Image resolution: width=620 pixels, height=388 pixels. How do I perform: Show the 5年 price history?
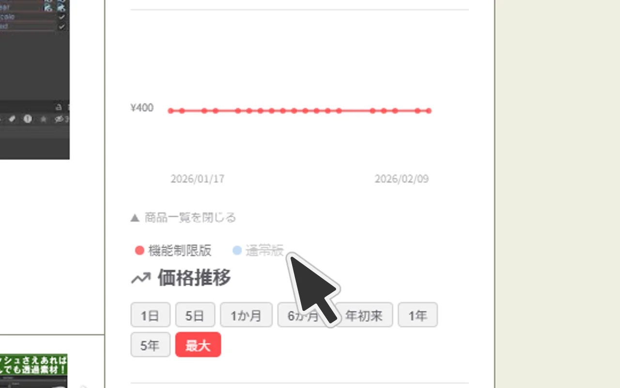tap(150, 345)
